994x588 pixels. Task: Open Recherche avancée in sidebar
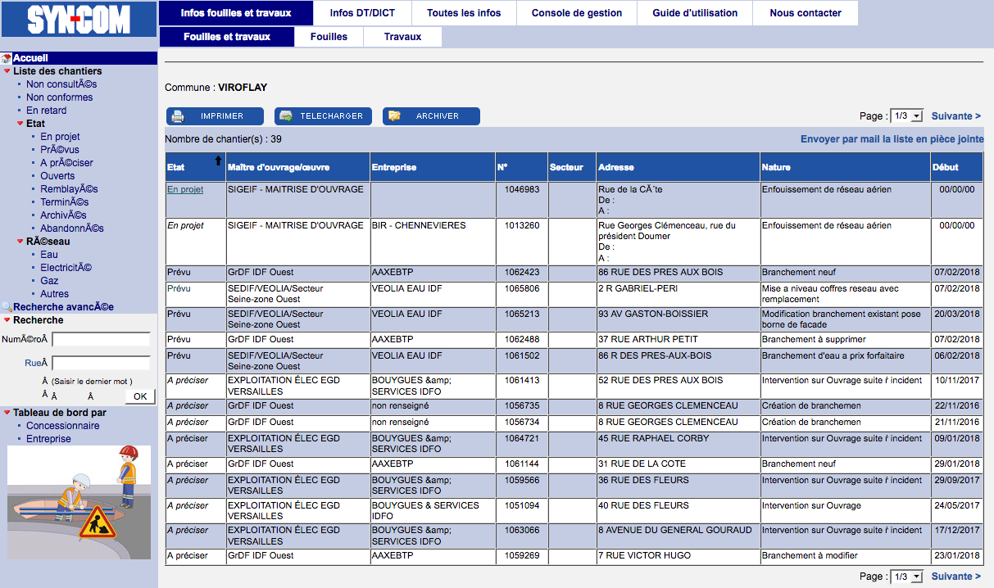coord(63,307)
